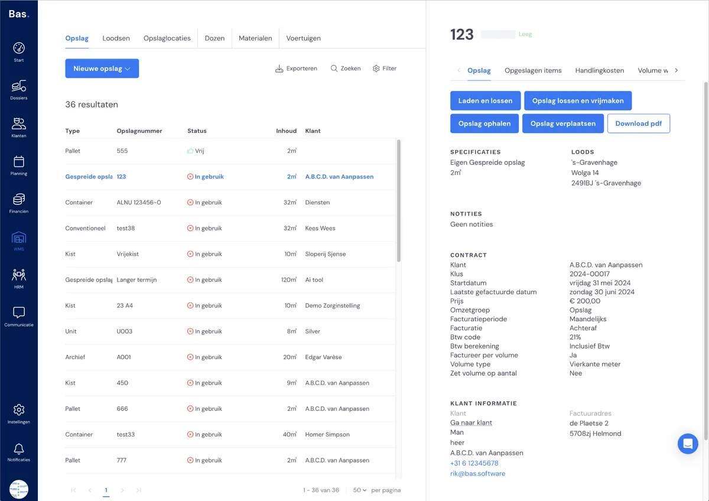709x501 pixels.
Task: Open Instellingen gear icon
Action: click(x=19, y=410)
